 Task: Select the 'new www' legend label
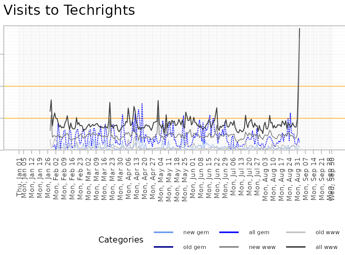pyautogui.click(x=262, y=247)
